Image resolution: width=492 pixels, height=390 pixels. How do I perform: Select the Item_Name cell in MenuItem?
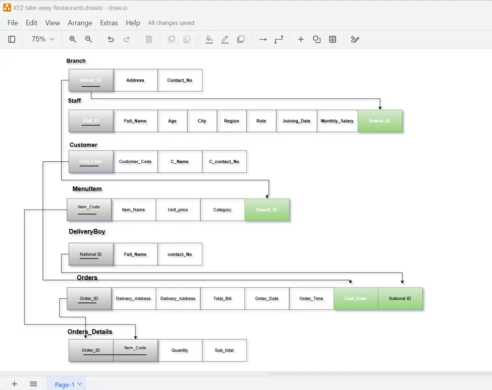tap(133, 210)
